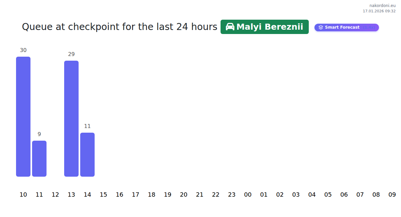Select the 00 midnight axis label
Viewport: 401px width, 217px height.
pos(248,195)
